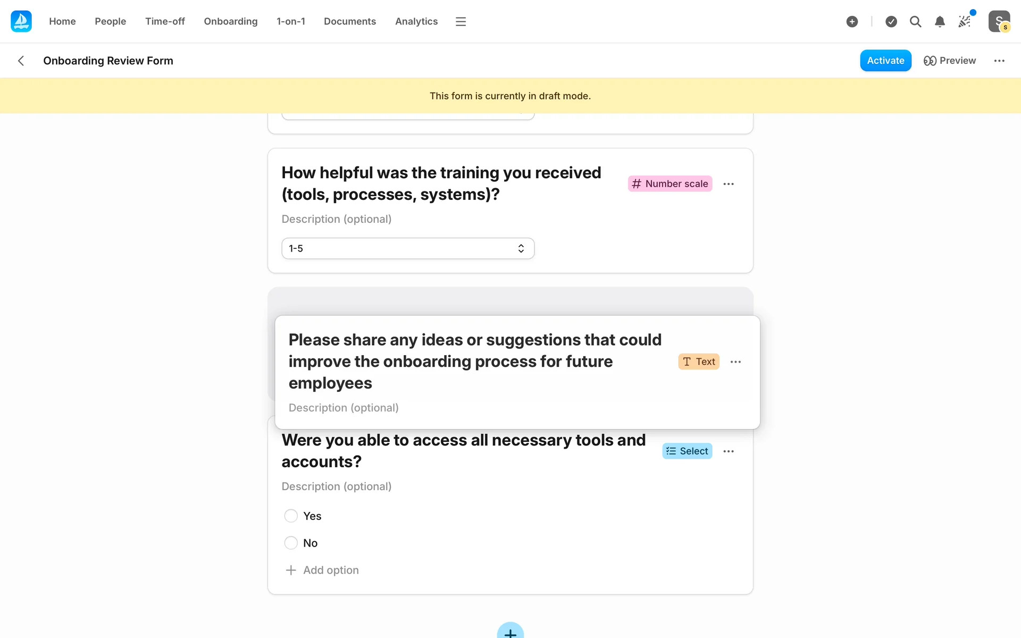This screenshot has width=1021, height=638.
Task: Click the confetti what's-new icon
Action: [964, 21]
